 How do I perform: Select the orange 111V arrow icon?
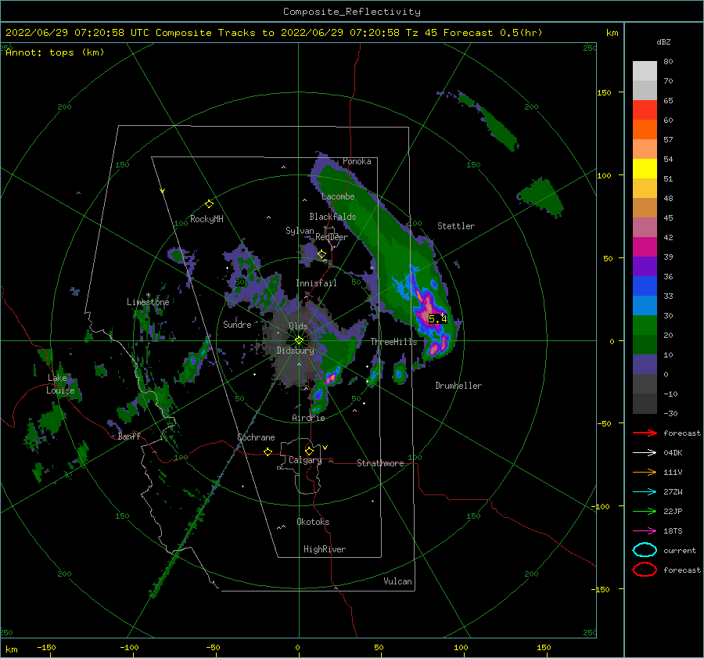645,472
